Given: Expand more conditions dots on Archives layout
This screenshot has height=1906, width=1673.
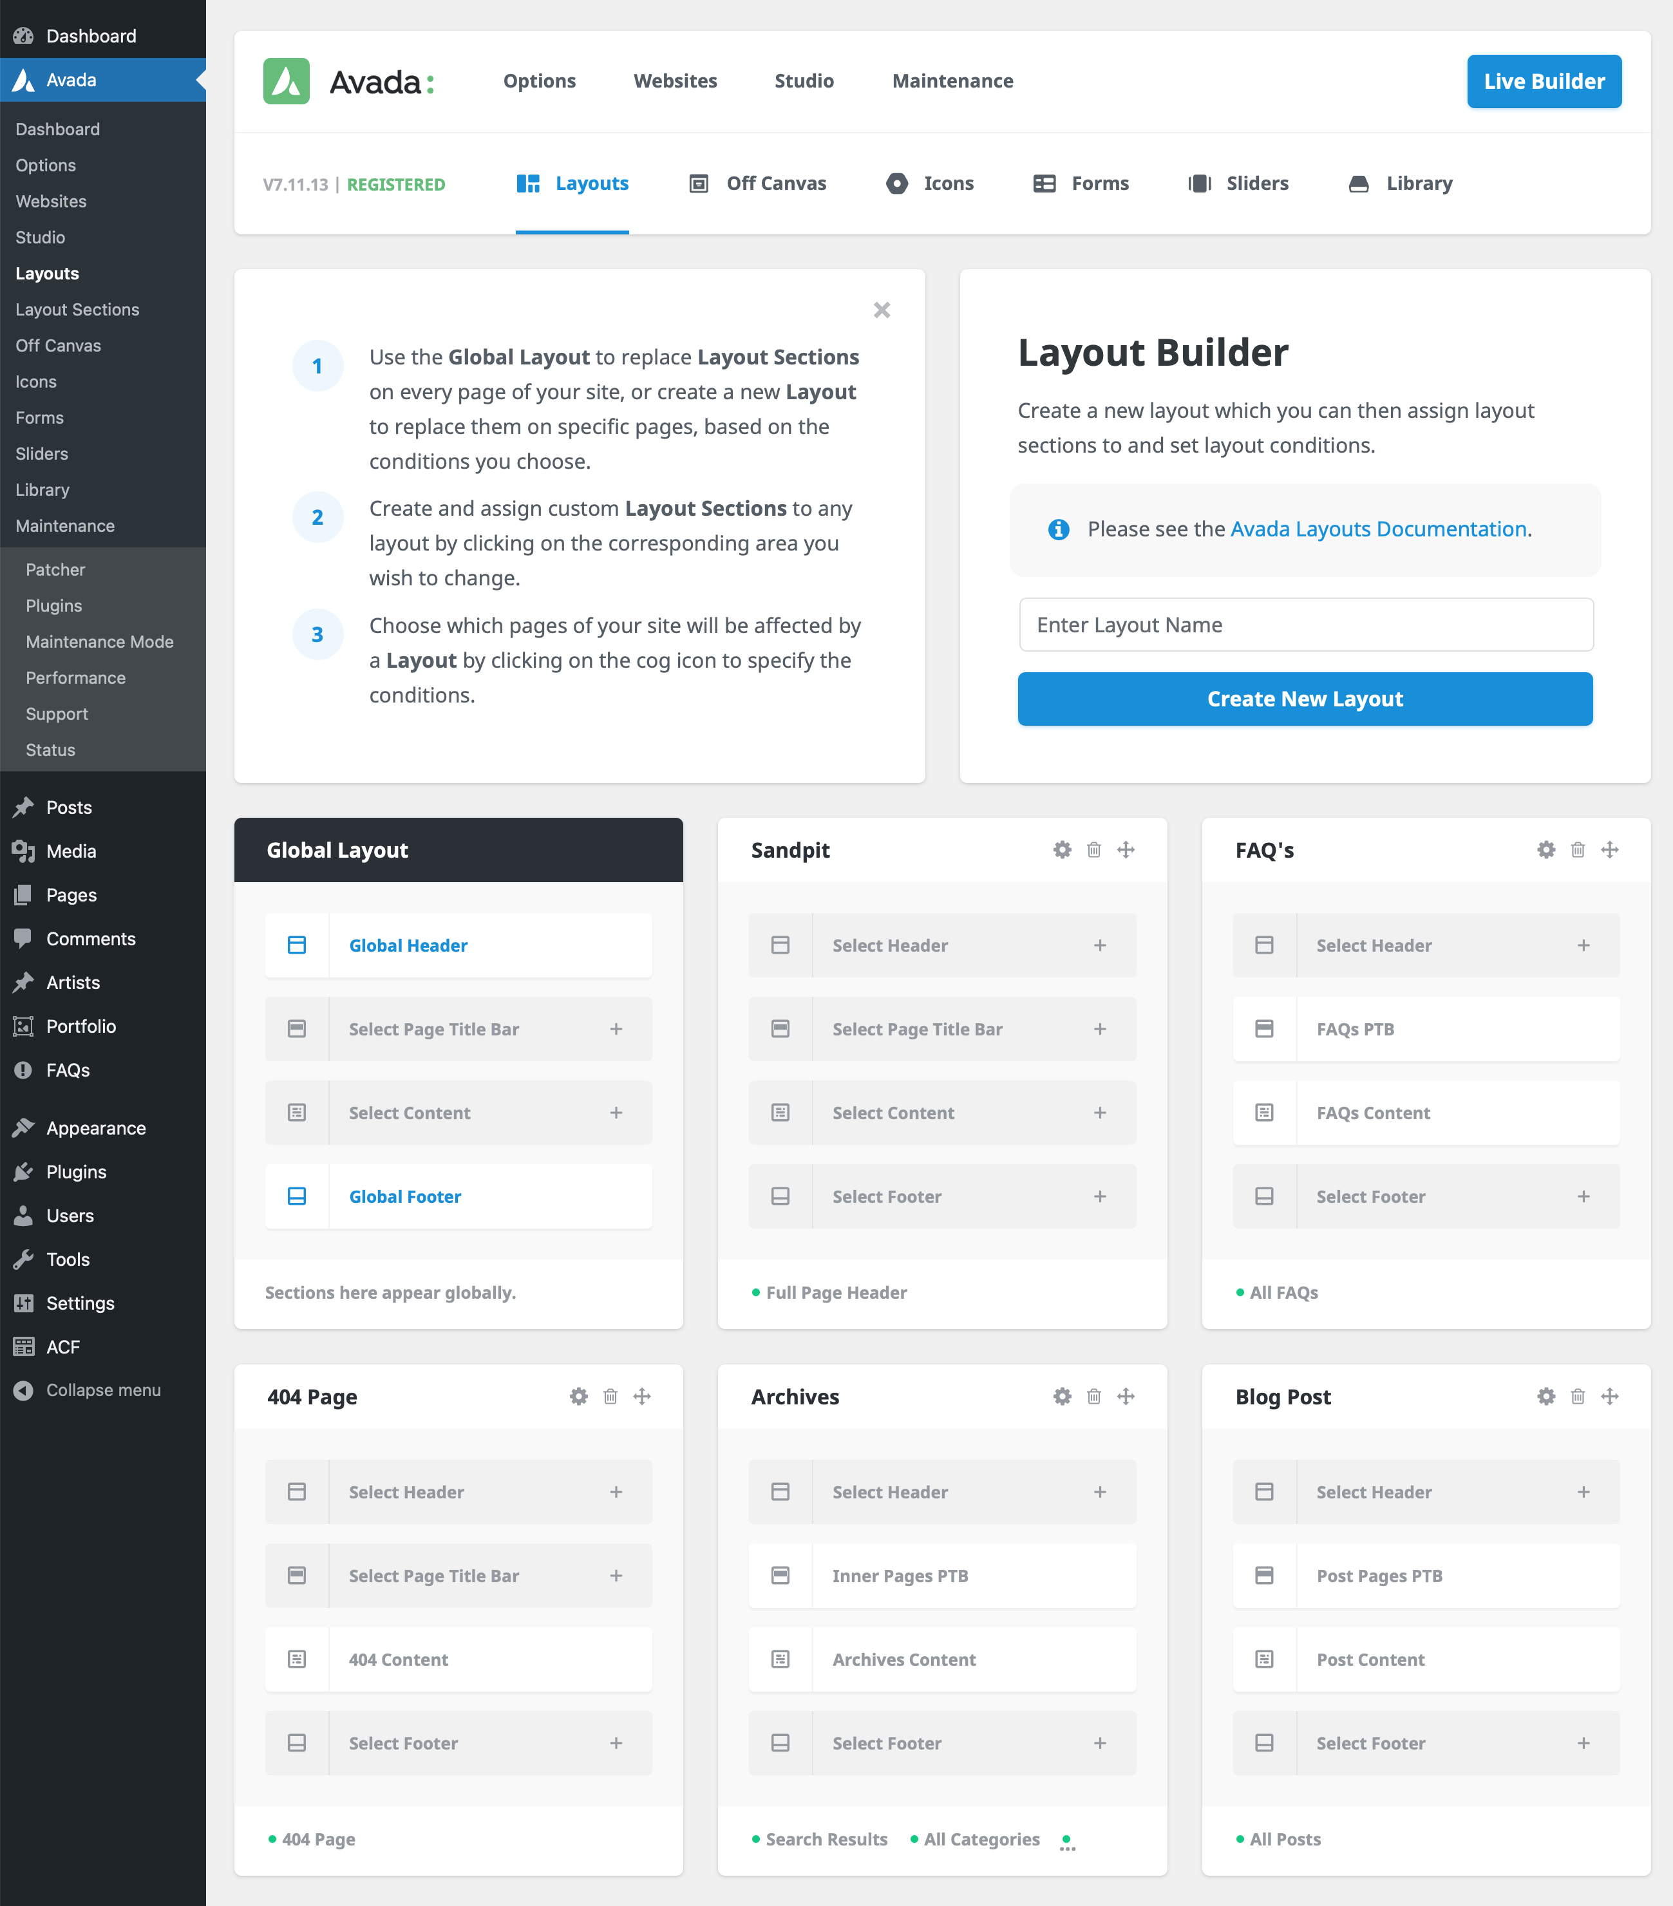Looking at the screenshot, I should (x=1067, y=1843).
